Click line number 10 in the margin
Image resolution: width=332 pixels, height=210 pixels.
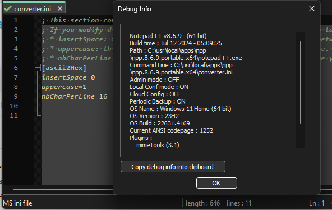click(14, 106)
